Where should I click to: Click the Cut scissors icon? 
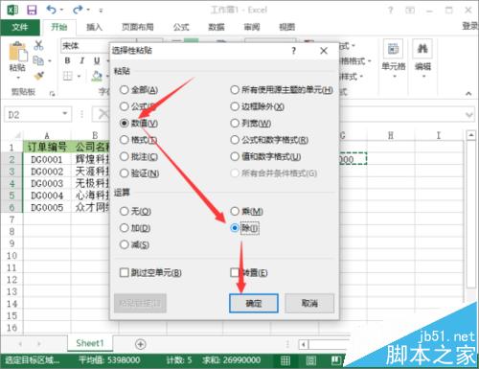[38, 45]
